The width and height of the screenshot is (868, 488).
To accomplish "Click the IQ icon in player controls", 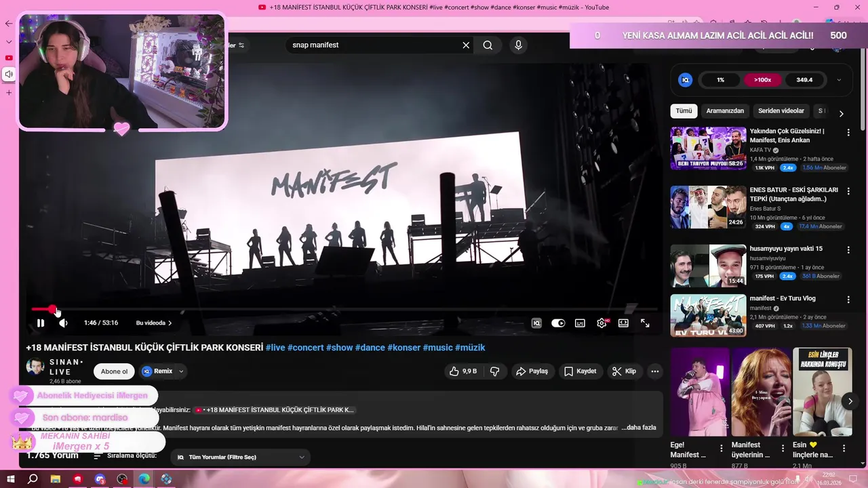I will 536,323.
